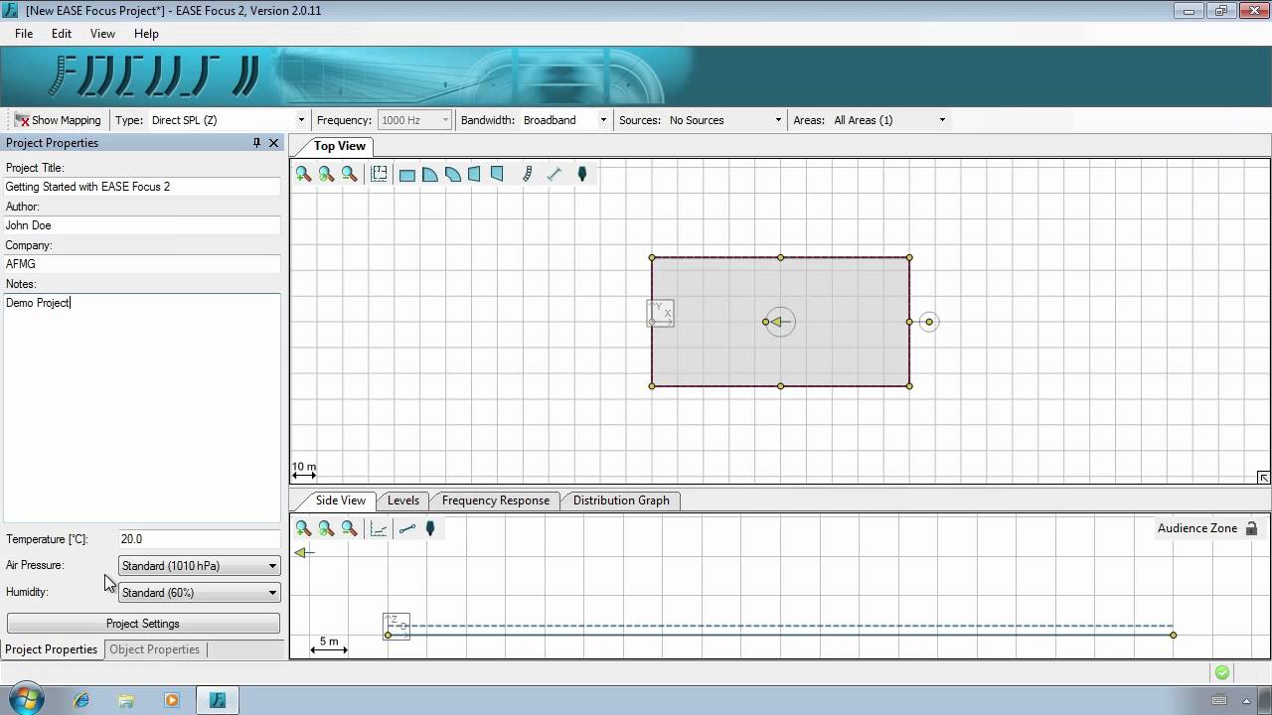
Task: Open the Help menu
Action: click(x=146, y=34)
